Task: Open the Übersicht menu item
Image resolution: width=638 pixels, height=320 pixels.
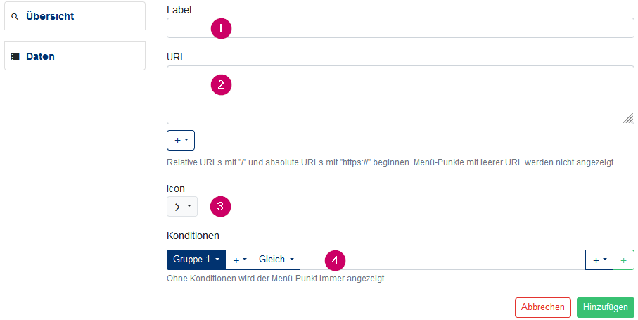Action: coord(75,16)
